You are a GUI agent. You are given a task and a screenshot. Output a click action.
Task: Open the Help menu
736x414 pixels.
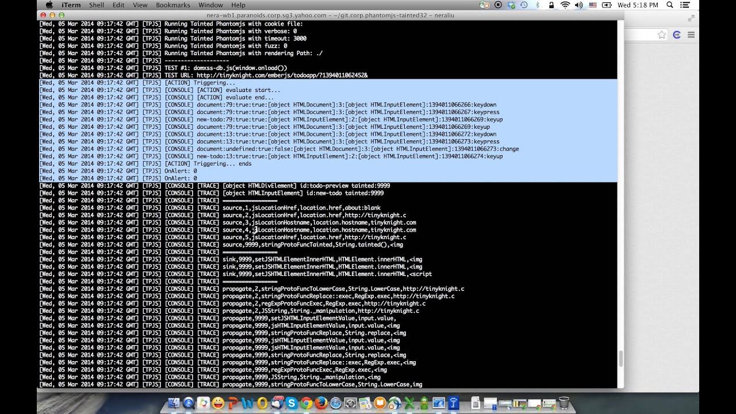[x=238, y=5]
